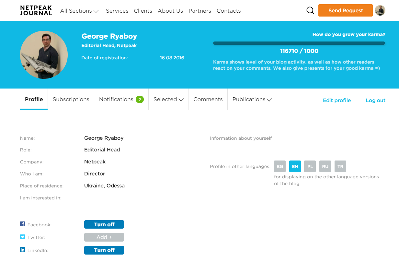The image size is (399, 274).
Task: Click the registration date 16.08.2016
Action: tap(172, 58)
